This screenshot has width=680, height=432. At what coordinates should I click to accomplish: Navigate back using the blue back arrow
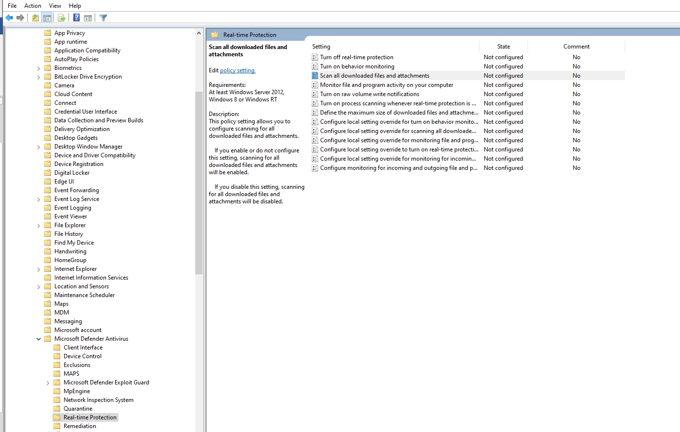click(9, 17)
